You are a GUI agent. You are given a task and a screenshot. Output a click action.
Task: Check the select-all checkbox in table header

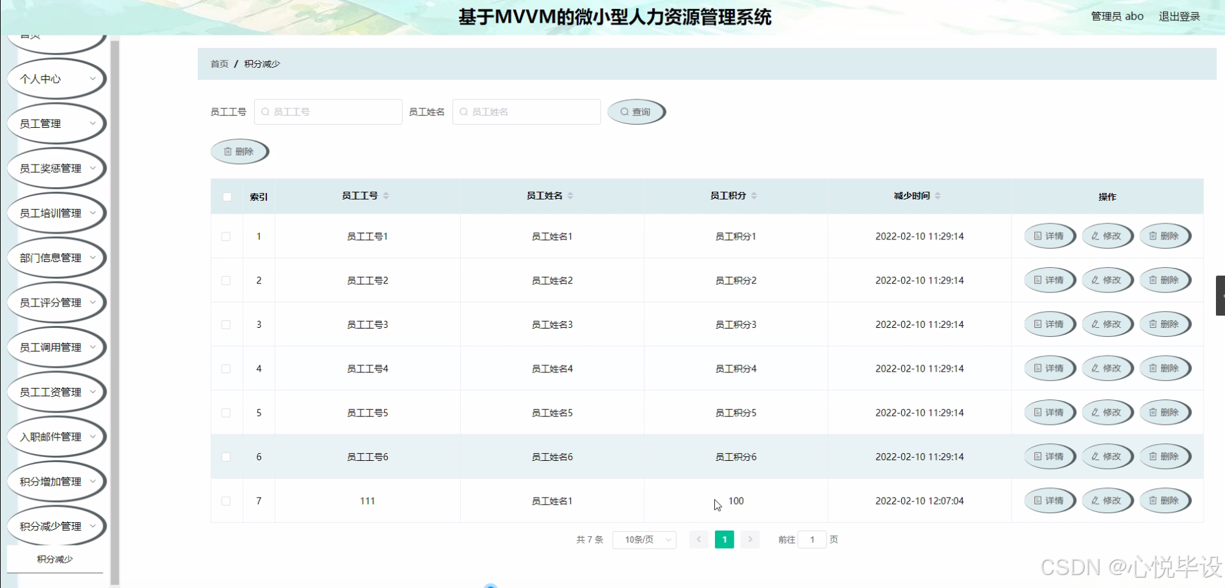pos(226,196)
